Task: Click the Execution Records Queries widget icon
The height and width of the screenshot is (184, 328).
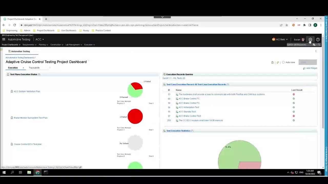Action: [x=164, y=74]
